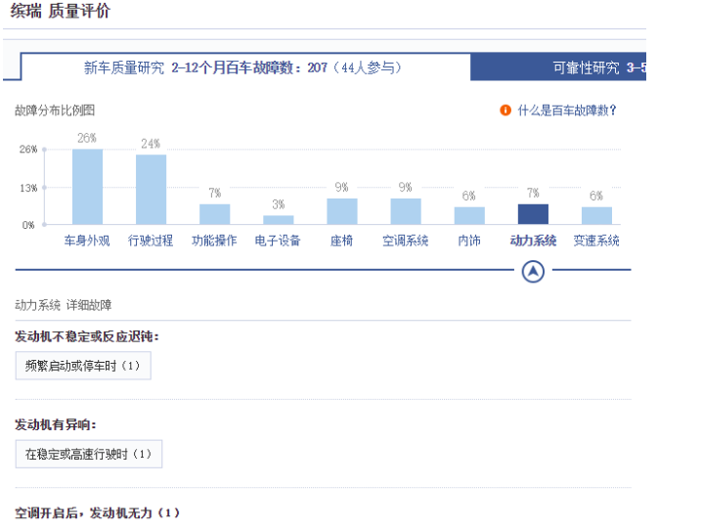Image resolution: width=702 pixels, height=530 pixels.
Task: Click the 24% bar for 行驶过程
Action: [x=151, y=190]
